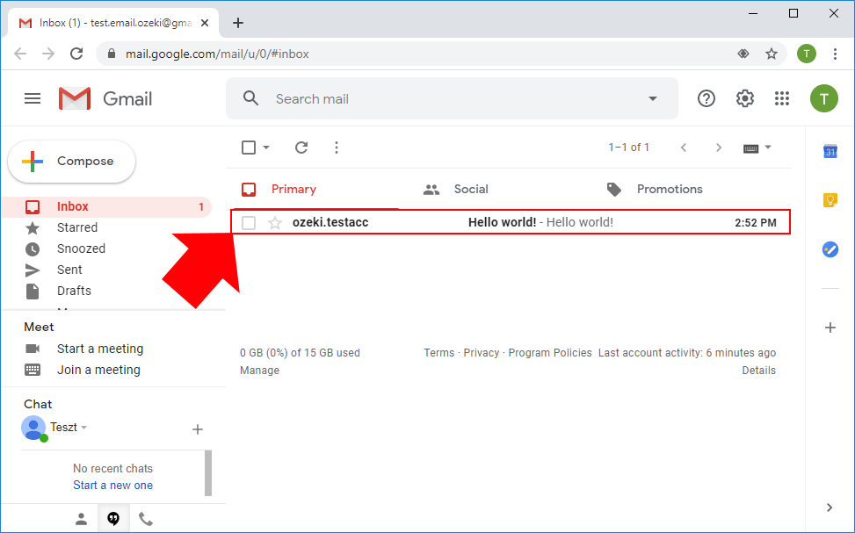
Task: Click in the Search mail field
Action: [x=453, y=98]
